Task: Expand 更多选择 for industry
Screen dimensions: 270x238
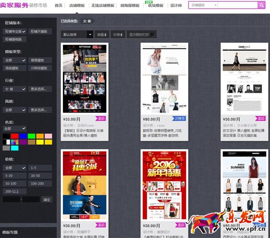Action: click(x=40, y=89)
